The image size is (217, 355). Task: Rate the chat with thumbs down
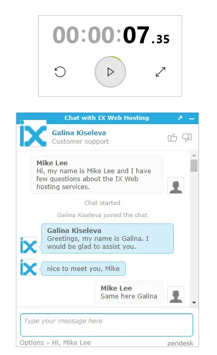point(187,137)
